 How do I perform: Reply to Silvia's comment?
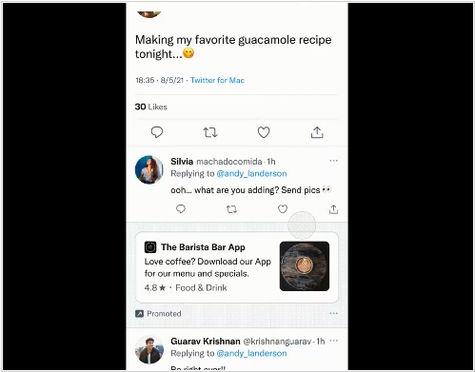[x=181, y=209]
